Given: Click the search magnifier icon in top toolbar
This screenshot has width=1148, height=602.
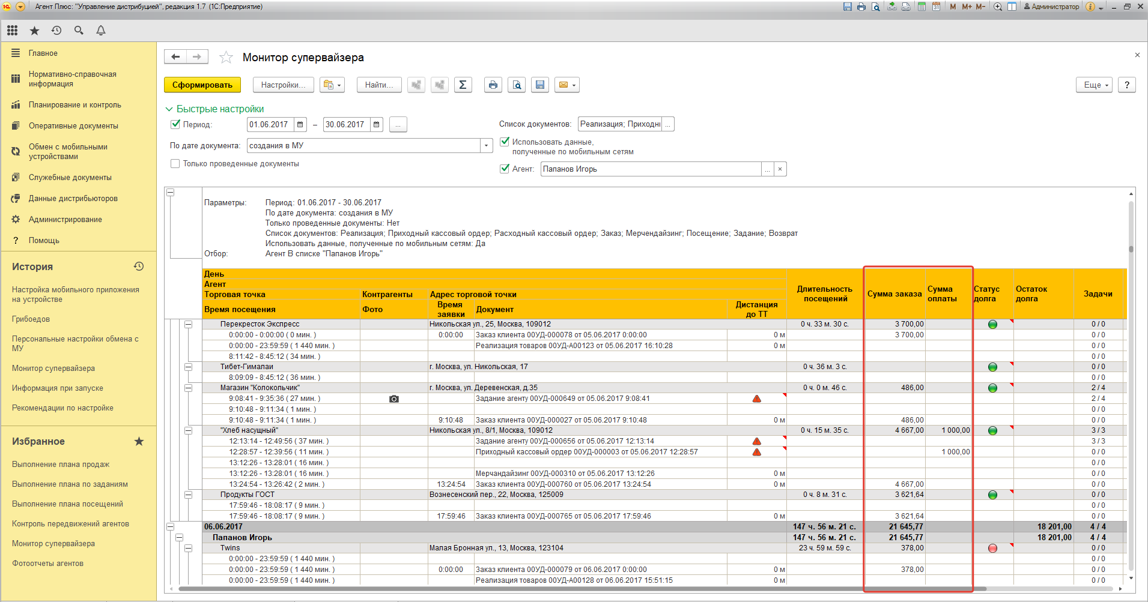Looking at the screenshot, I should [x=79, y=30].
